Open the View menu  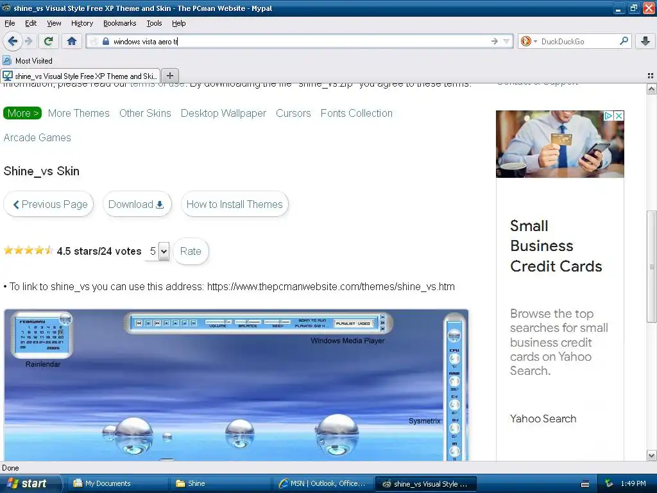(54, 23)
